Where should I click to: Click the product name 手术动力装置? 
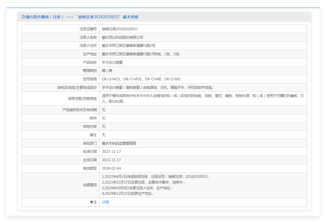tap(112, 62)
